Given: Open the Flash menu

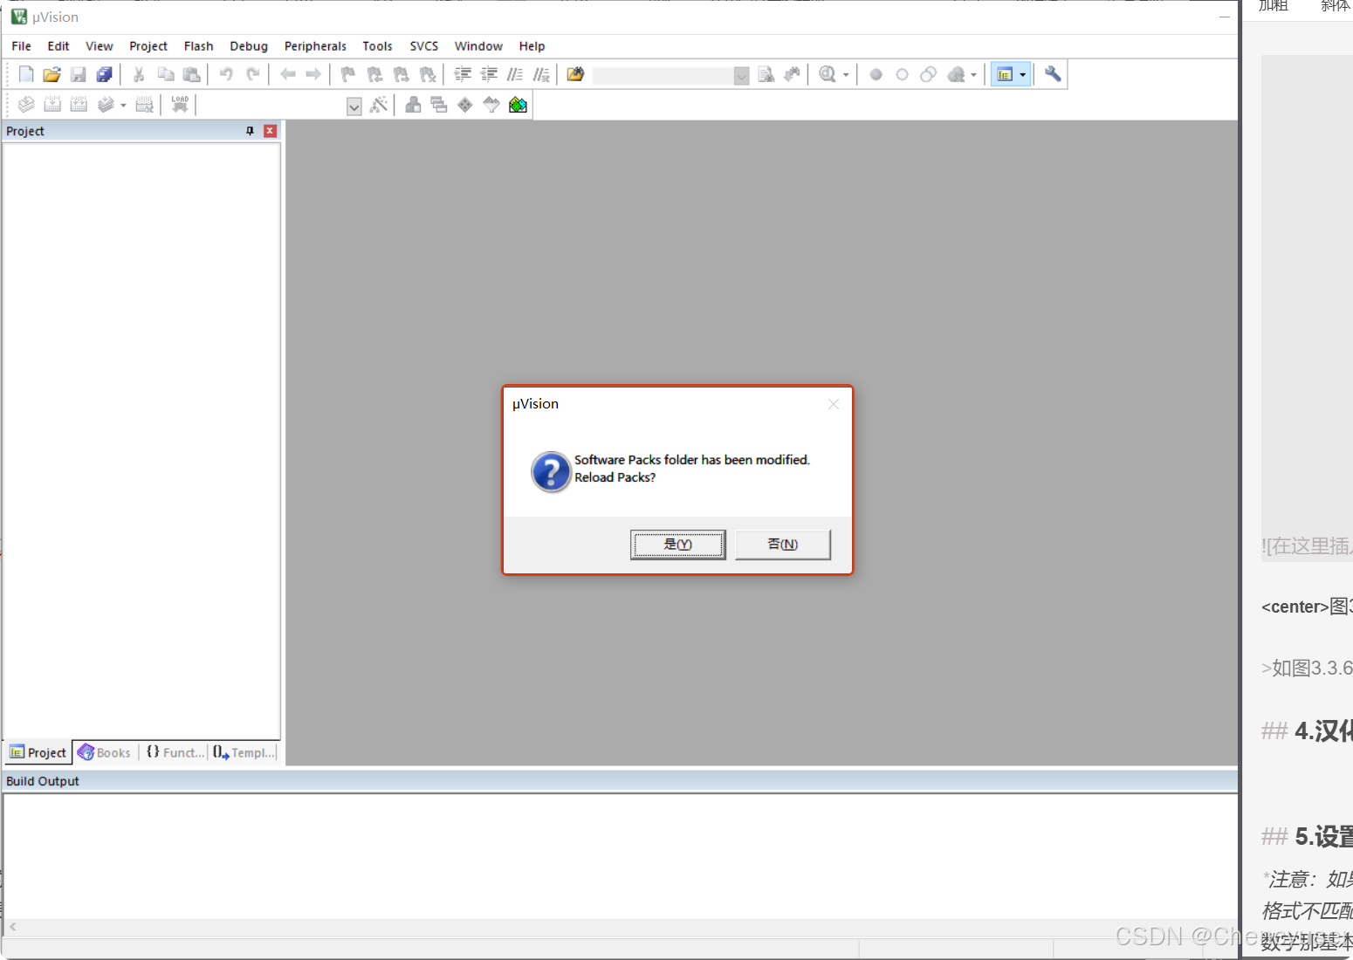Looking at the screenshot, I should (x=199, y=46).
